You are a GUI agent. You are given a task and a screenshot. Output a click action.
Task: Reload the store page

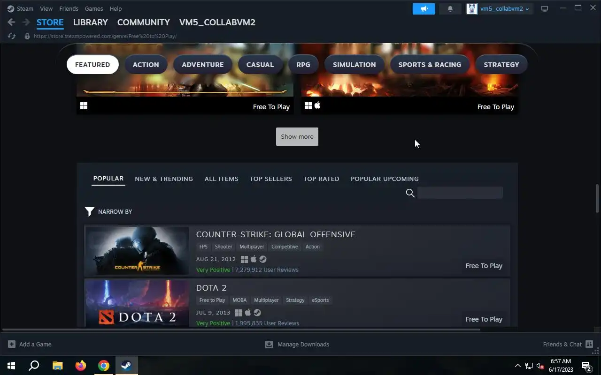coord(12,36)
